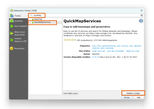This screenshot has height=109, width=154.
Task: Clear the search field with the erase icon
Action: tap(142, 15)
